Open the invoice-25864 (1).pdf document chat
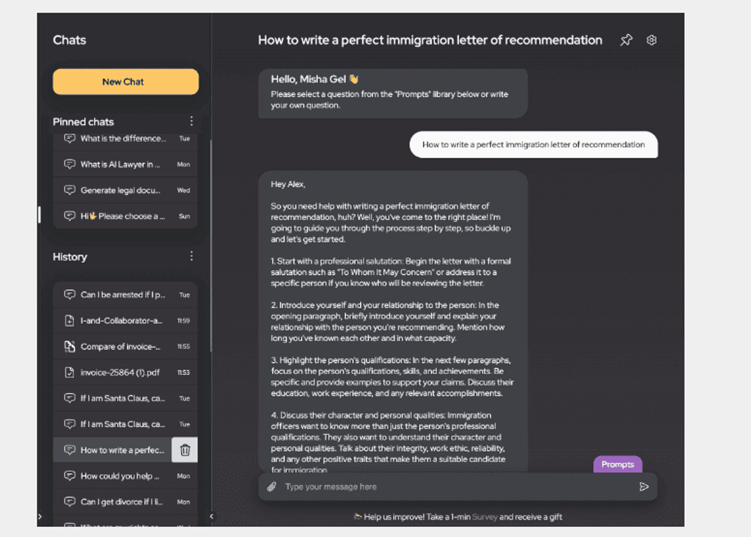Screen dimensions: 751x537 pyautogui.click(x=125, y=373)
